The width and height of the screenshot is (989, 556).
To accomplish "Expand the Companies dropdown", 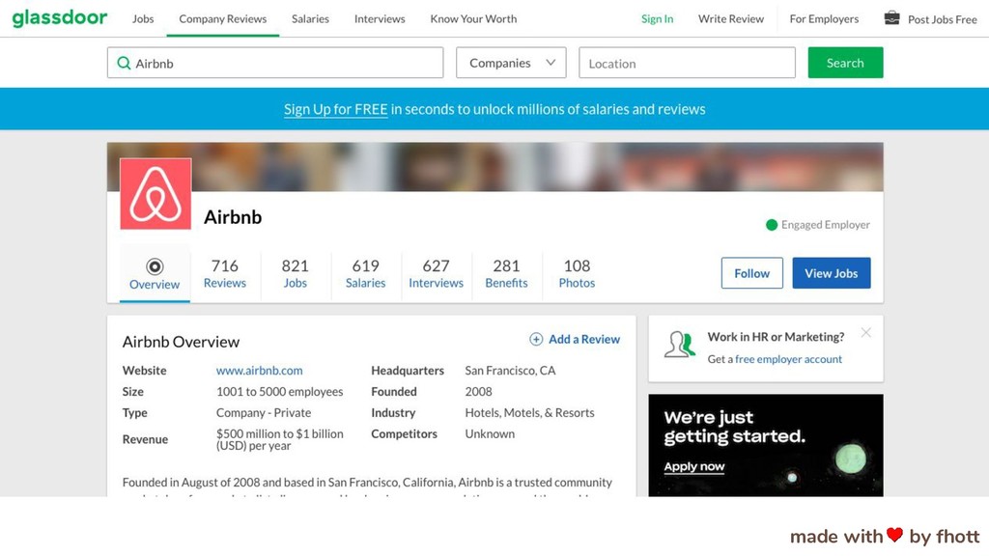I will click(511, 63).
